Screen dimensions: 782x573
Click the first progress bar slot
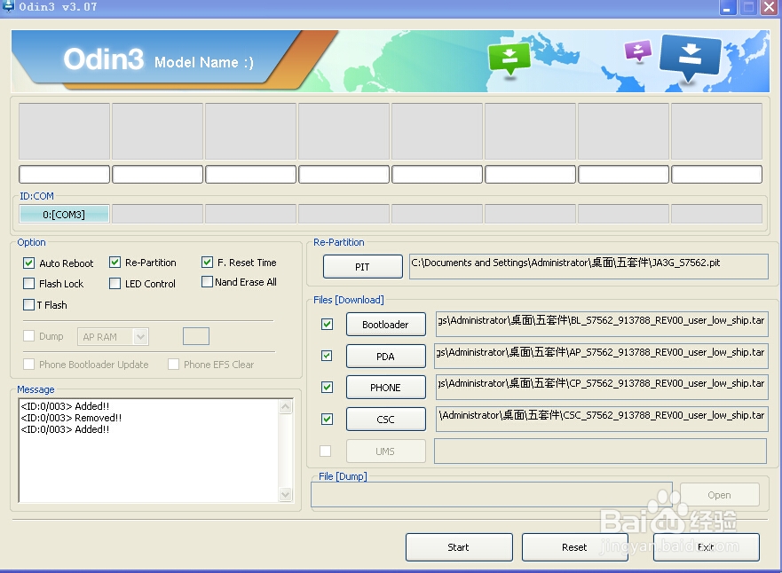pyautogui.click(x=64, y=175)
